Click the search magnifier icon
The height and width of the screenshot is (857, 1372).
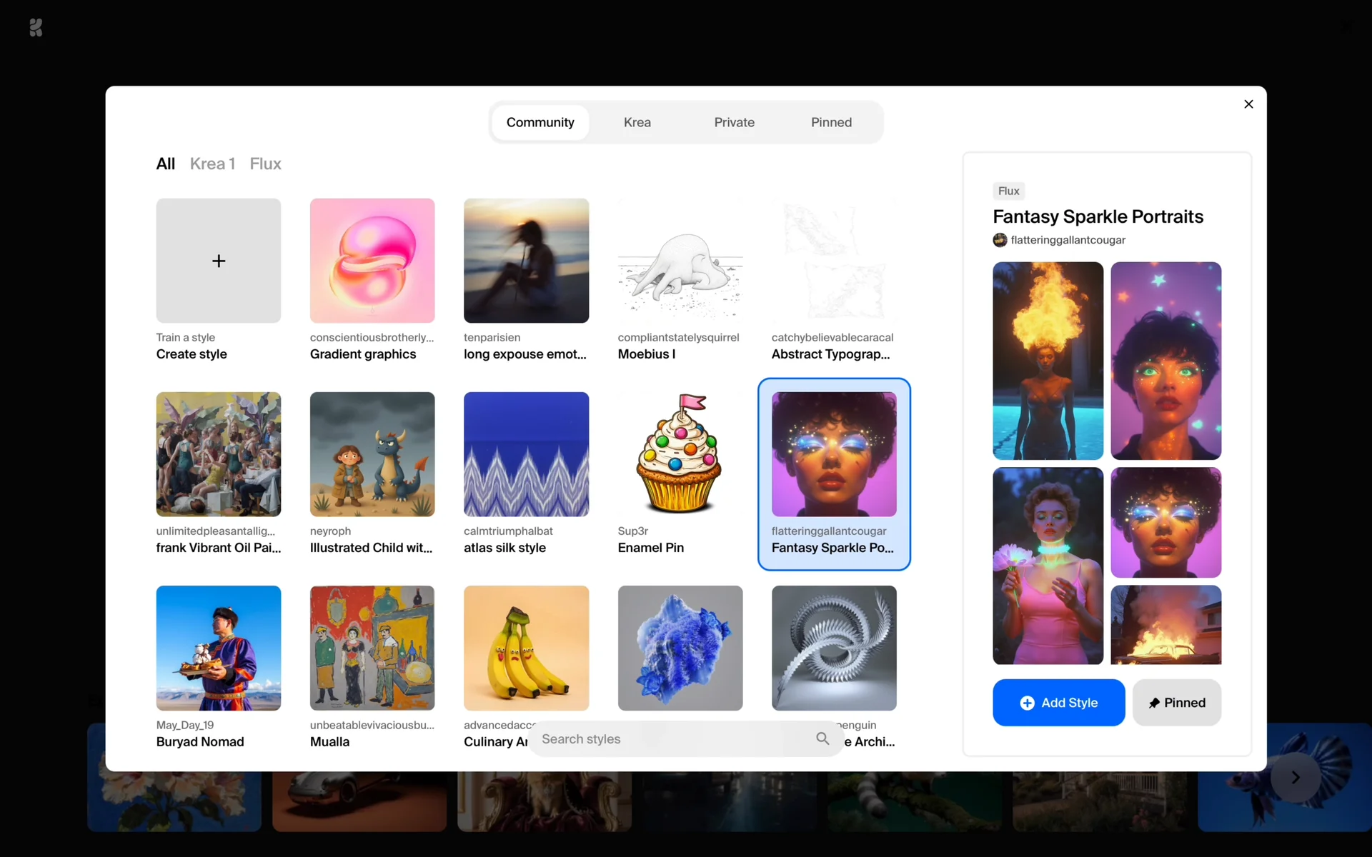coord(822,738)
